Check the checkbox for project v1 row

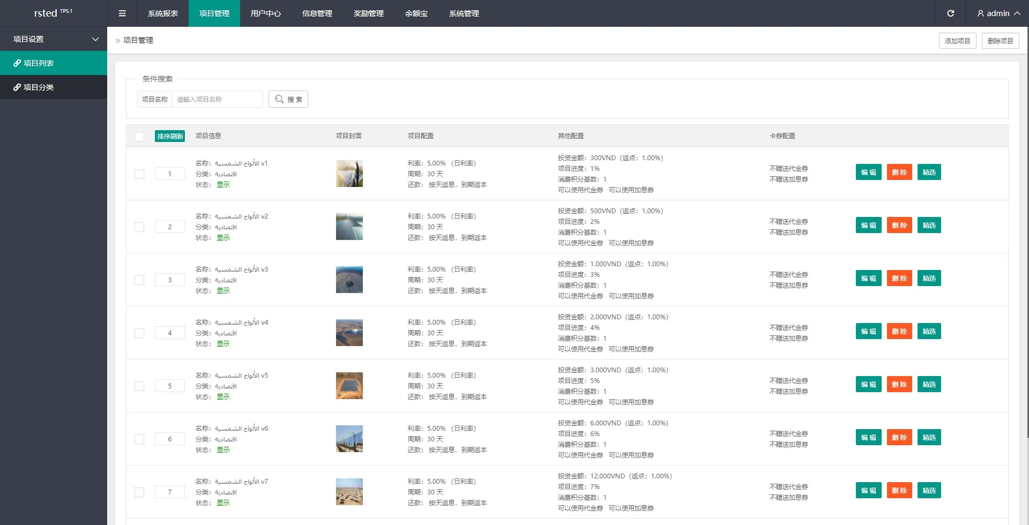139,174
